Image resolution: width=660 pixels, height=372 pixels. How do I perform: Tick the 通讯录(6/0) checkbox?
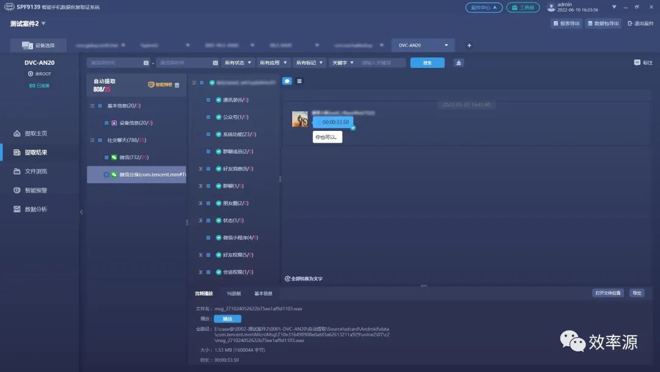[208, 100]
